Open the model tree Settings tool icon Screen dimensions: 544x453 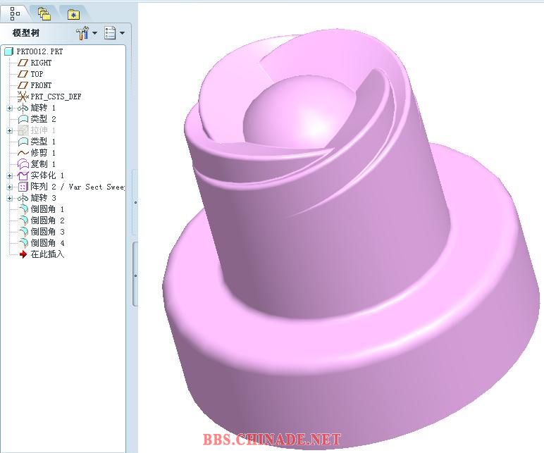[82, 33]
